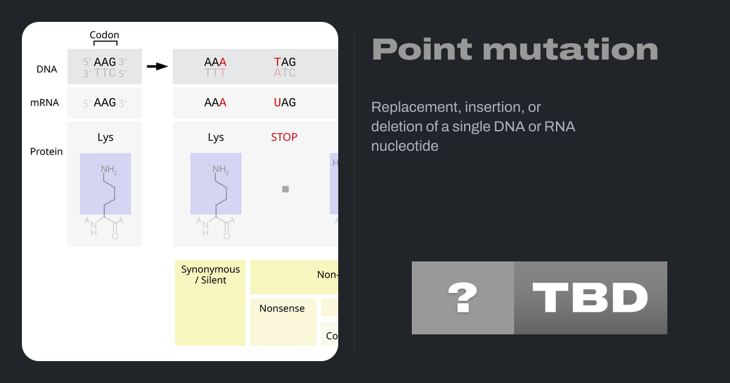Click the mutated TAG codon in the DNA row
The height and width of the screenshot is (383, 730).
[x=285, y=62]
